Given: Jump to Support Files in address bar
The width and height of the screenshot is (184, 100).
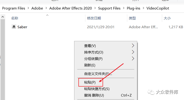Looking at the screenshot, I should [x=109, y=8].
